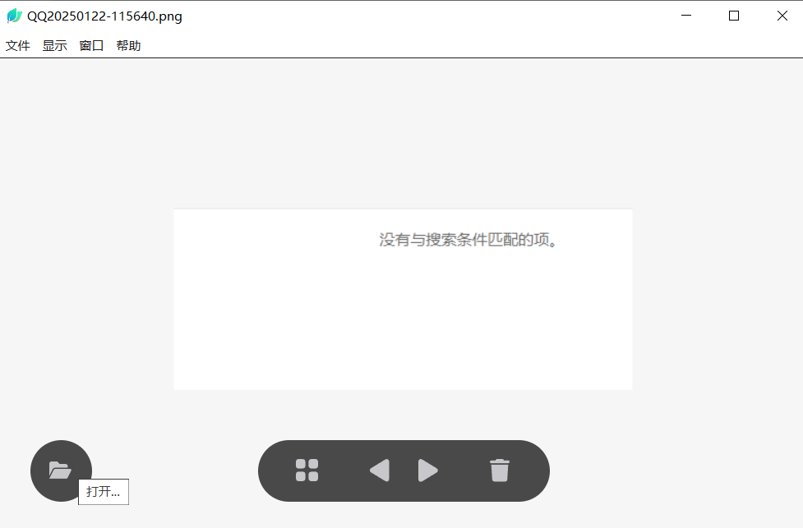Image resolution: width=803 pixels, height=528 pixels.
Task: Click the displayed image in the center
Action: (403, 299)
